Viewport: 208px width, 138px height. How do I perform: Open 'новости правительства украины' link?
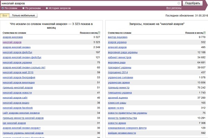click(128, 113)
